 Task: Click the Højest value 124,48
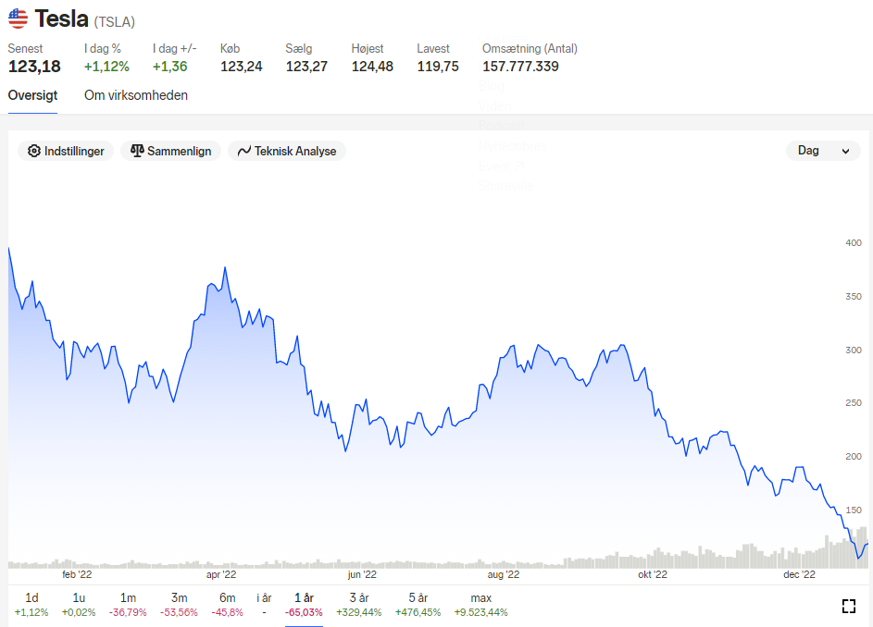(x=372, y=67)
